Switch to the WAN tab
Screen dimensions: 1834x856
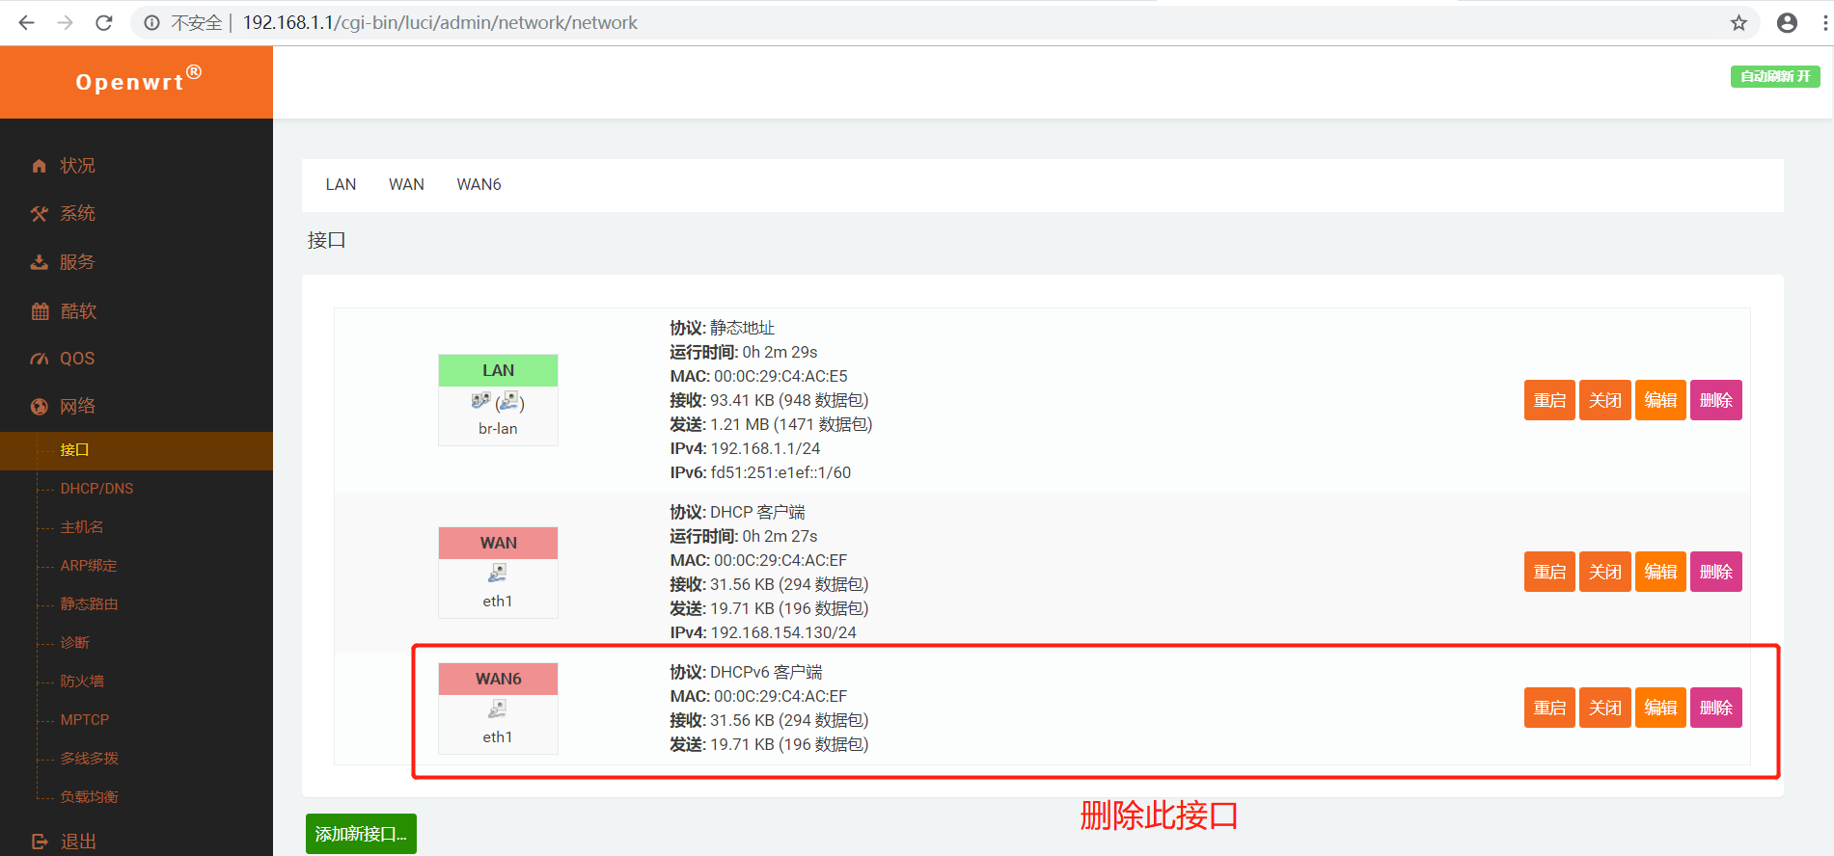(406, 185)
